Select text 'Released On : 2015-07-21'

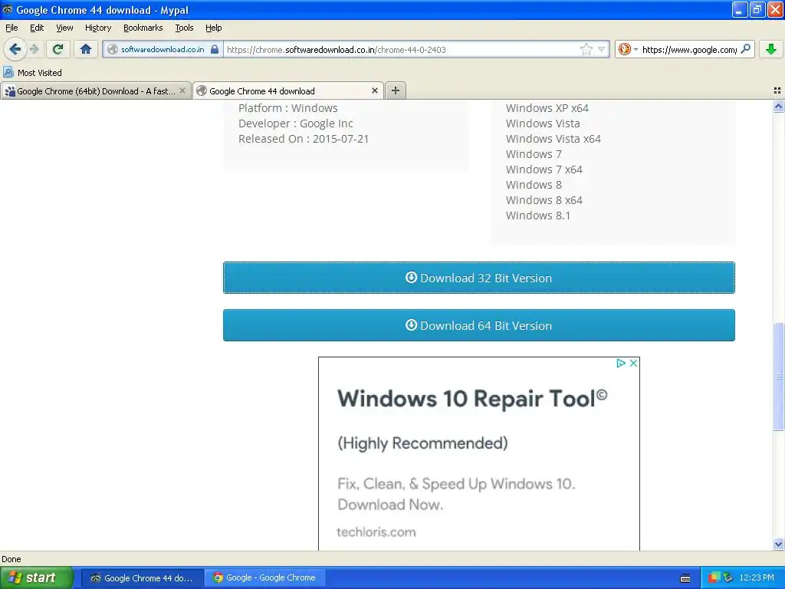tap(304, 139)
